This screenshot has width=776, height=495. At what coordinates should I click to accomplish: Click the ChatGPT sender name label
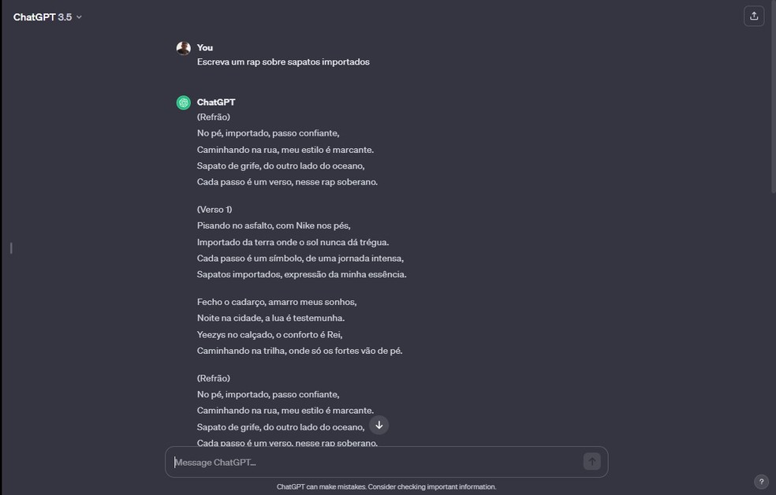pyautogui.click(x=216, y=102)
